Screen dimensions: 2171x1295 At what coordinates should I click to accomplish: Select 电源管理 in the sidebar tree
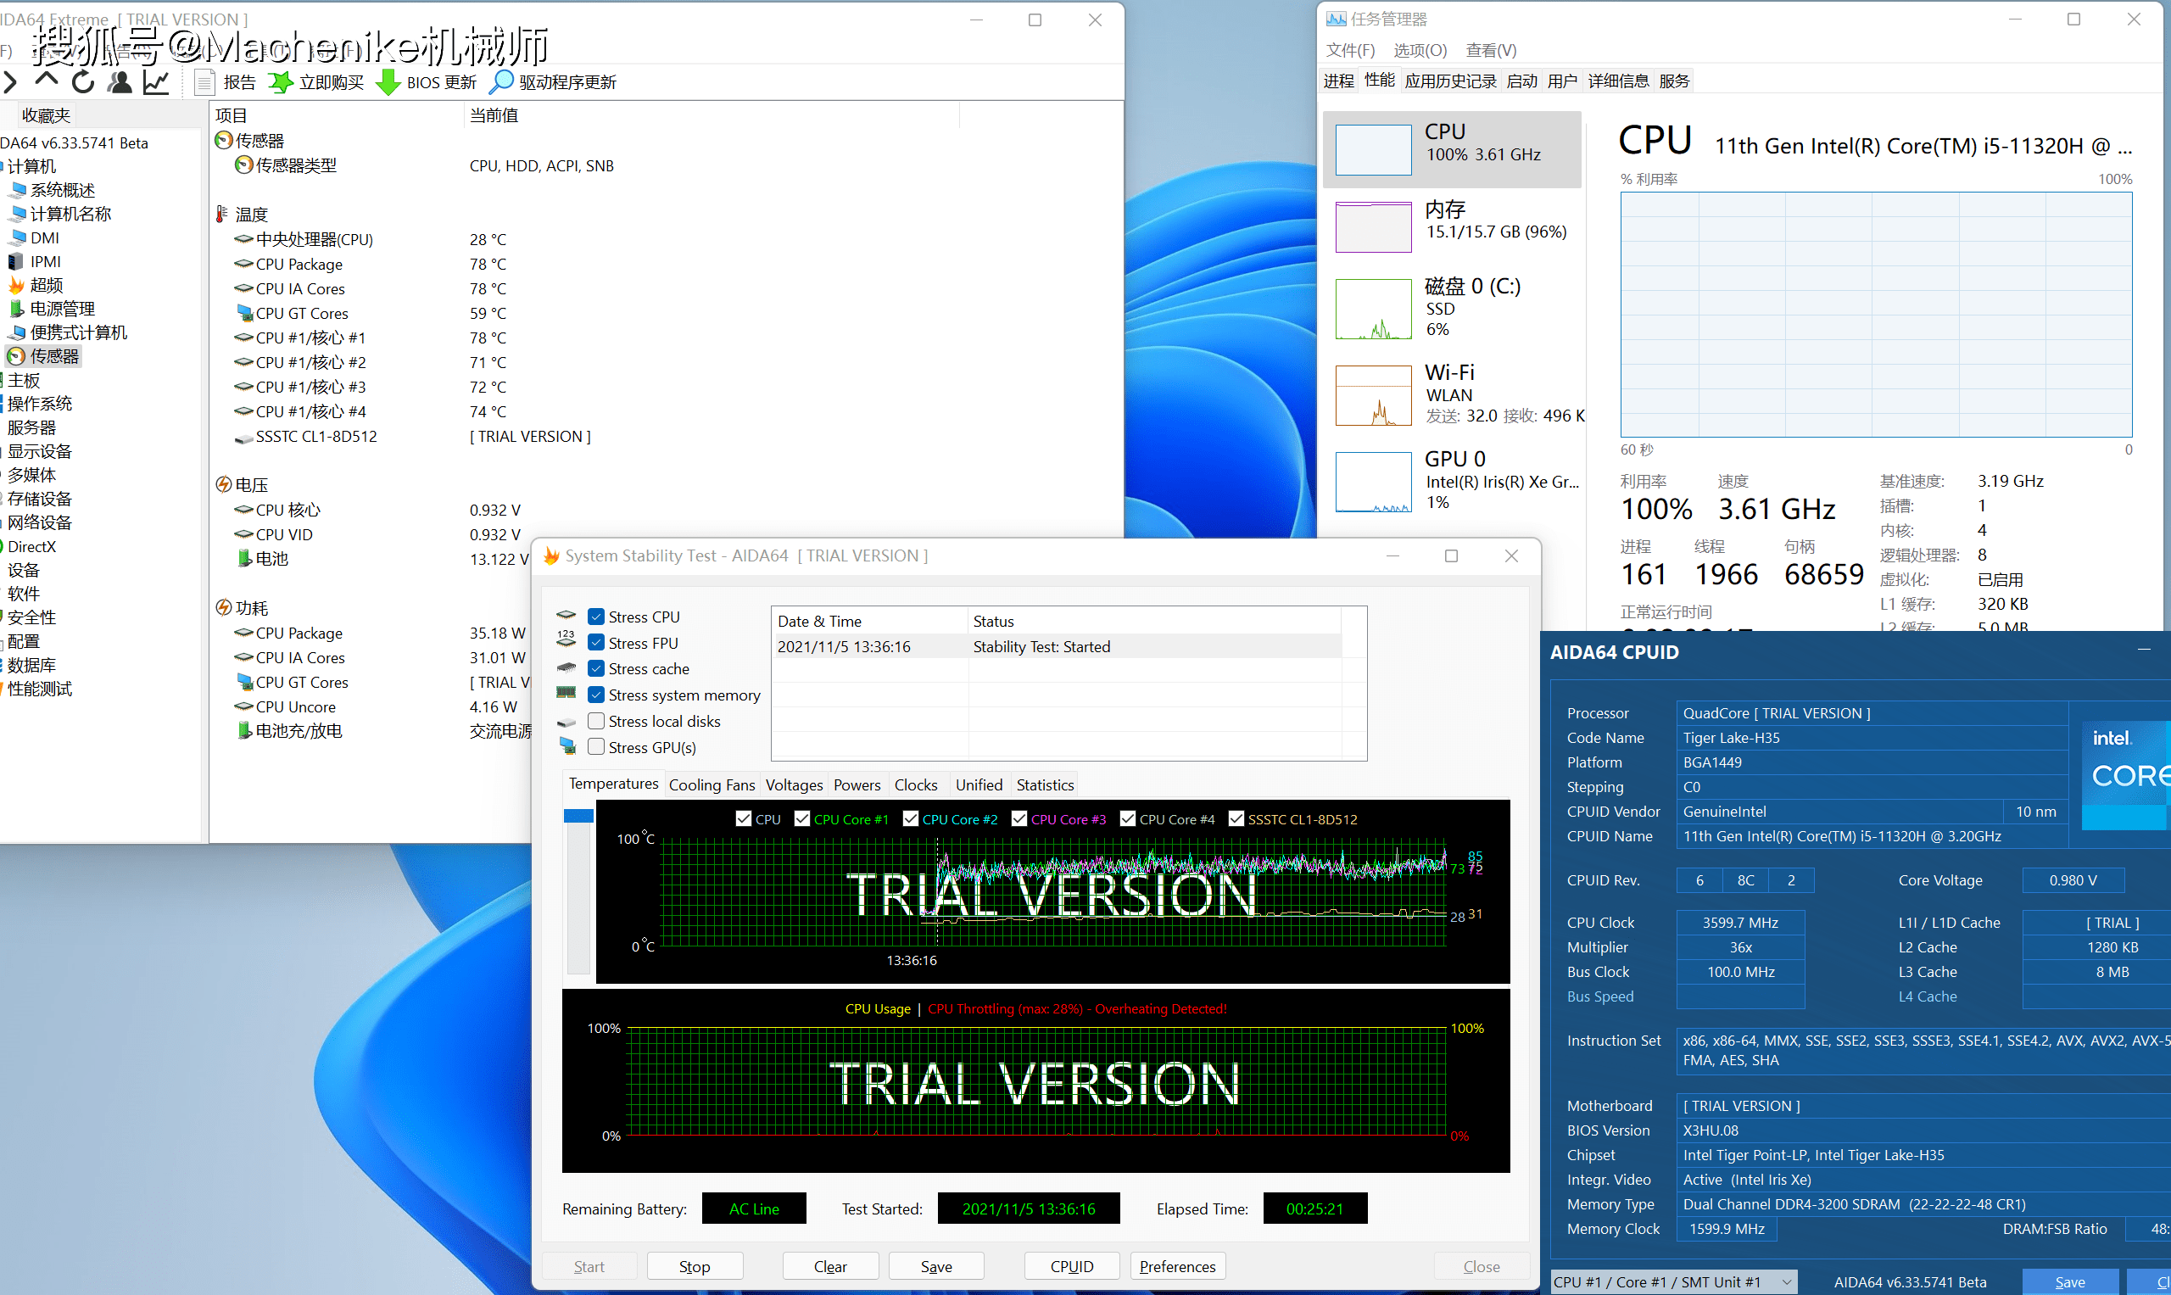[62, 309]
